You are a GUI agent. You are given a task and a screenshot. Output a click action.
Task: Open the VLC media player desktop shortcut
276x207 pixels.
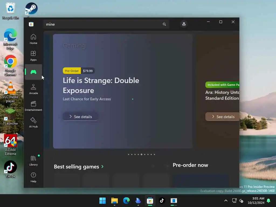pos(11,92)
